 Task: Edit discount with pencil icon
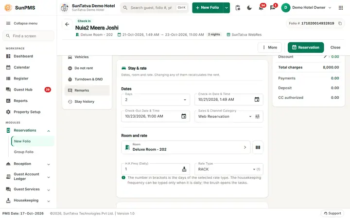point(325,57)
